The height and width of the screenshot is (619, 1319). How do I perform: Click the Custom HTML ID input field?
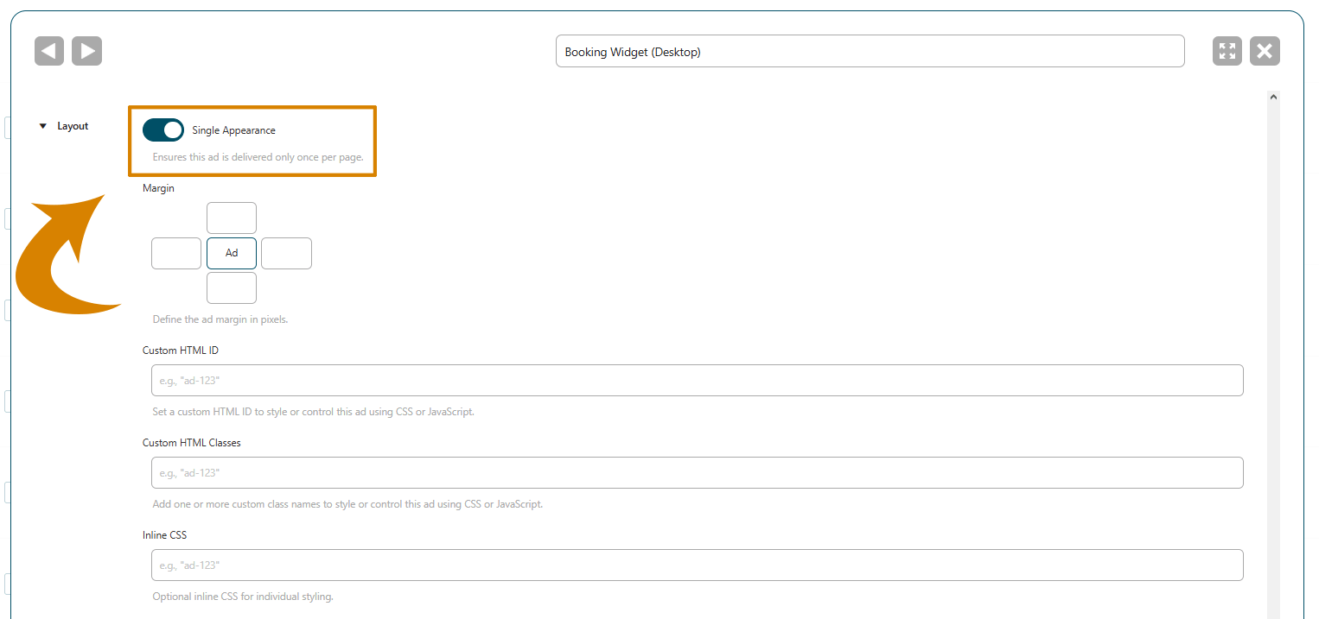click(x=697, y=381)
